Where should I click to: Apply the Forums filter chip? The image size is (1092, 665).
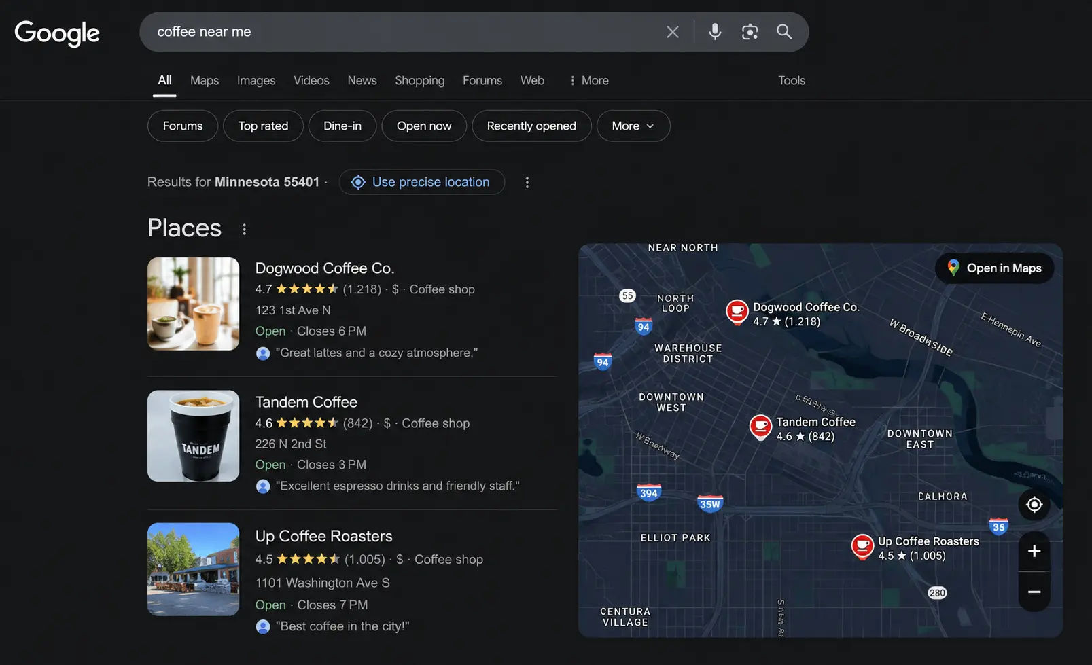coord(183,126)
